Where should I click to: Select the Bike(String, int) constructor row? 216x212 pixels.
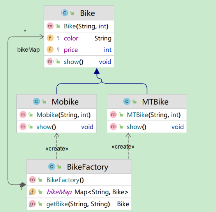(79, 26)
